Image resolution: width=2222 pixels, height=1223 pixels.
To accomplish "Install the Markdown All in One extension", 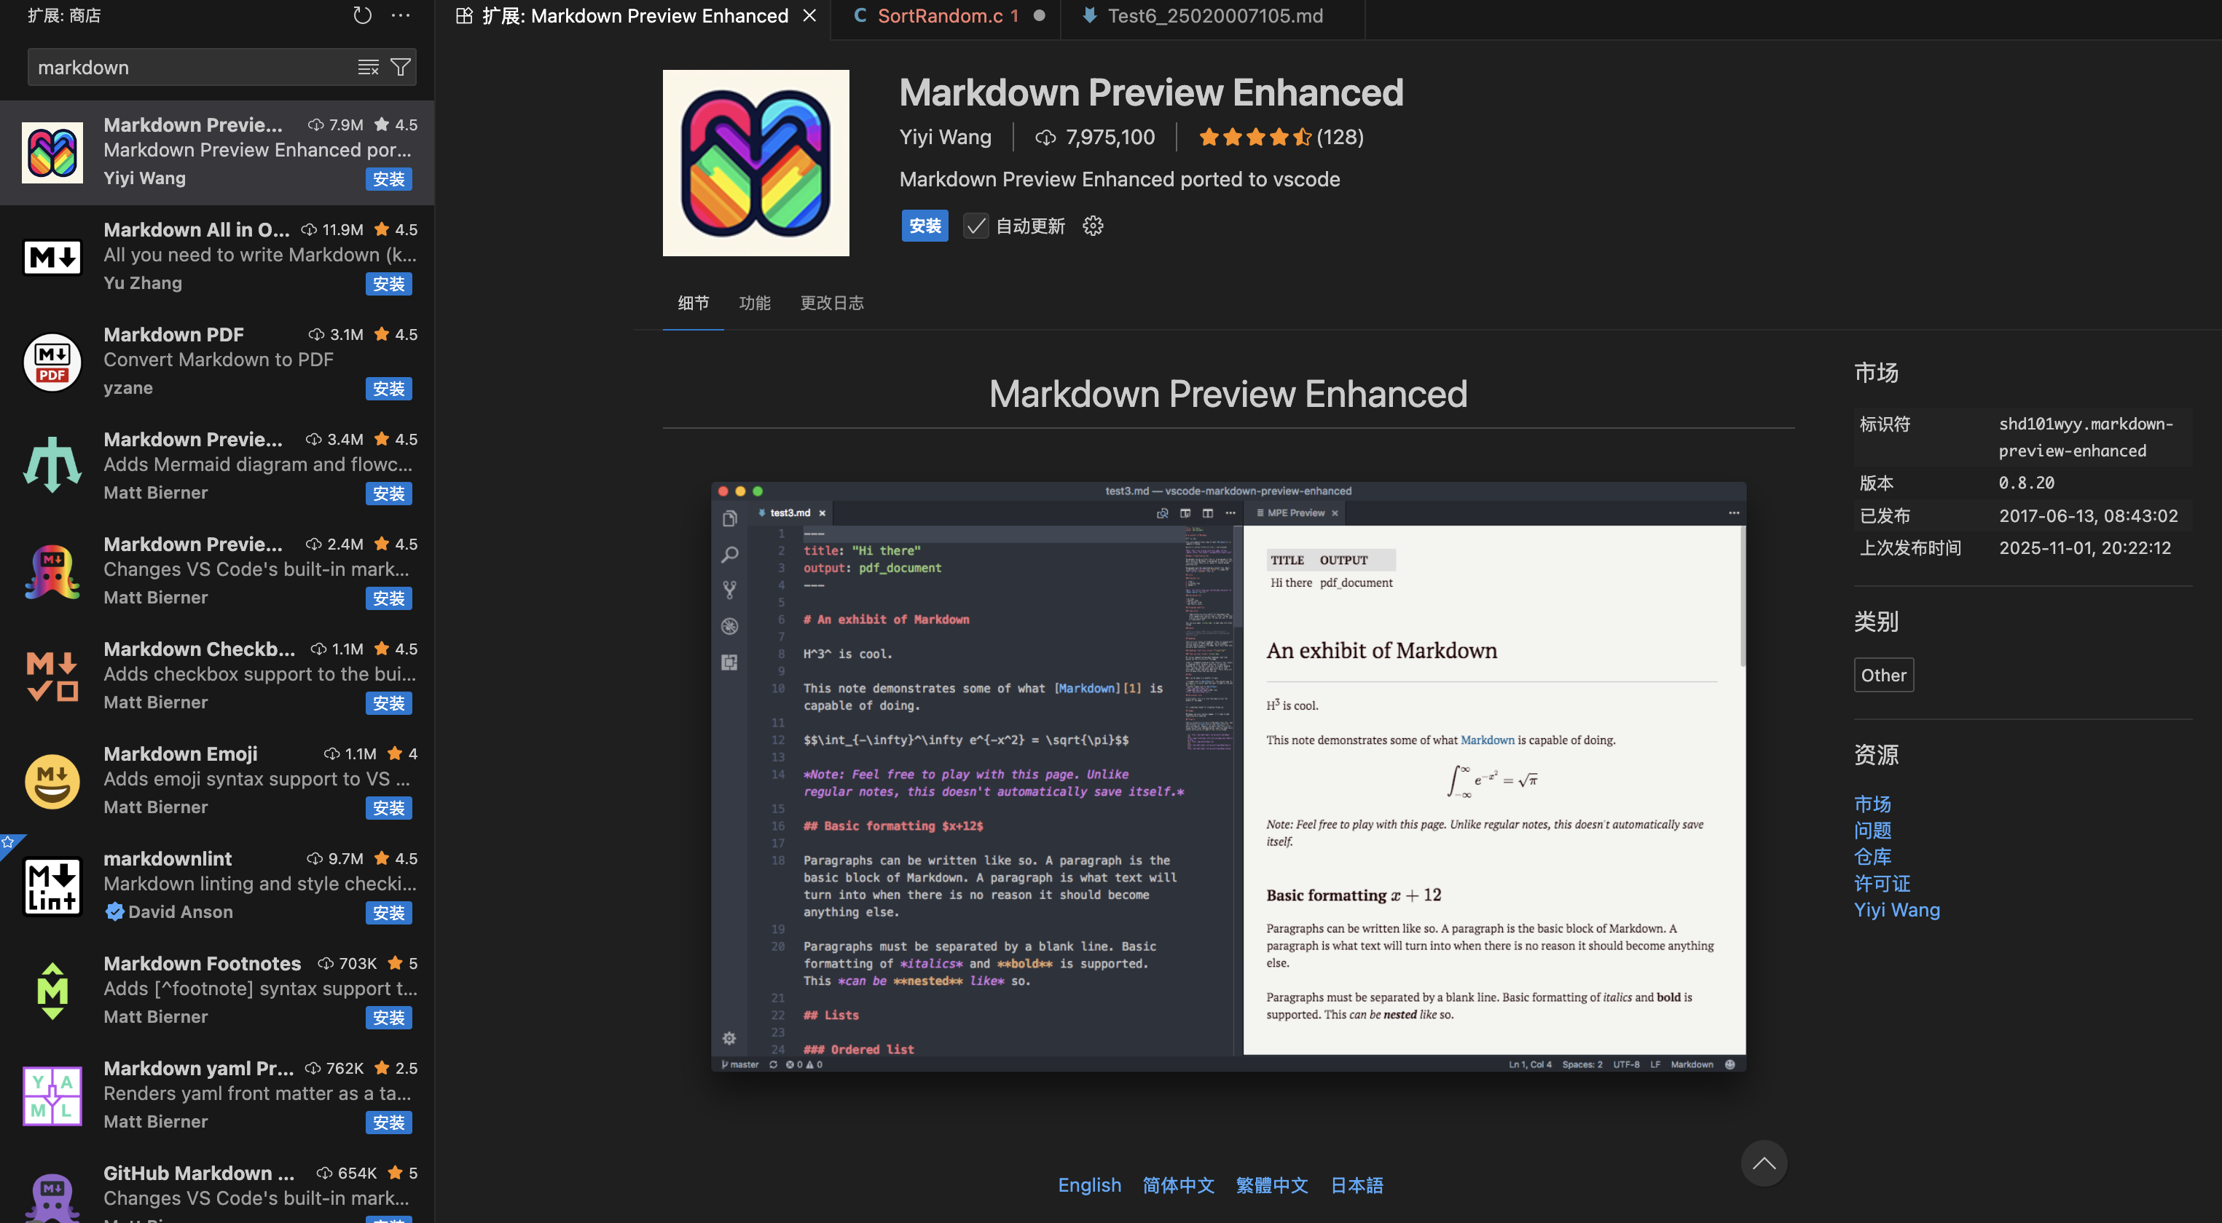I will click(388, 284).
